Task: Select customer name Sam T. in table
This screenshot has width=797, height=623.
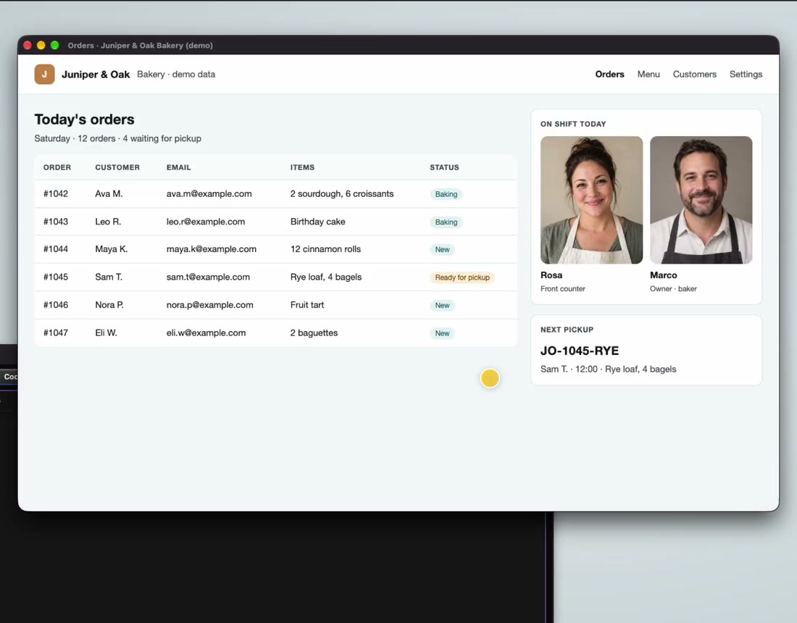Action: [109, 277]
